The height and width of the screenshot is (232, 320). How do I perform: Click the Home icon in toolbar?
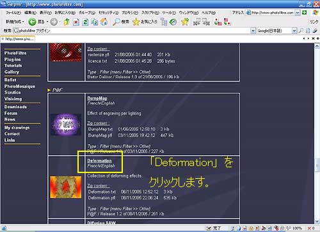[104, 22]
